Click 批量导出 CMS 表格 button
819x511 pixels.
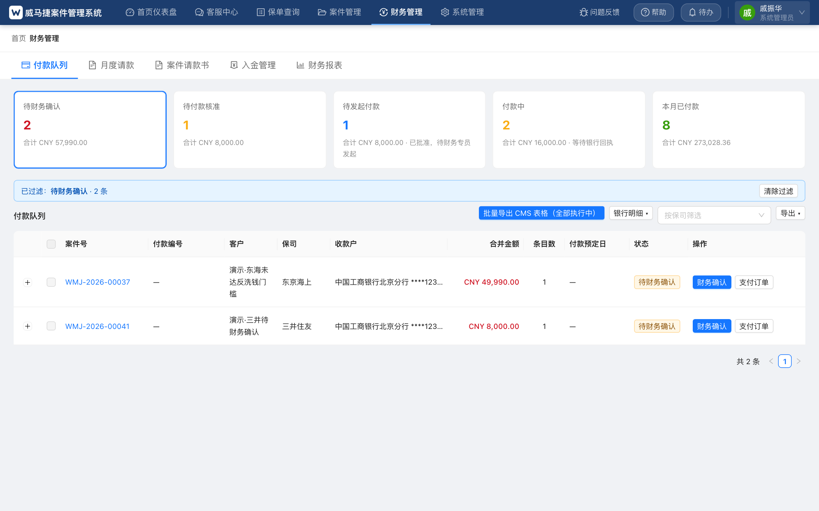(x=541, y=213)
